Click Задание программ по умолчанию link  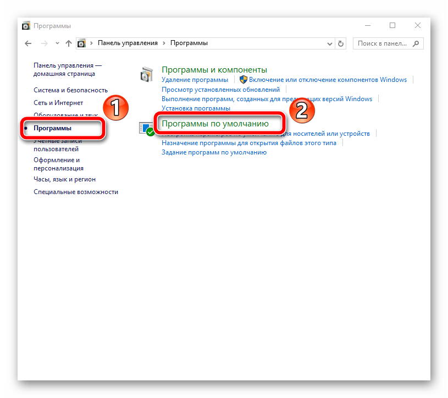(214, 152)
